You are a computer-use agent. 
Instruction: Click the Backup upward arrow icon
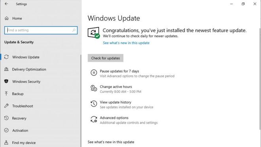tap(6, 94)
